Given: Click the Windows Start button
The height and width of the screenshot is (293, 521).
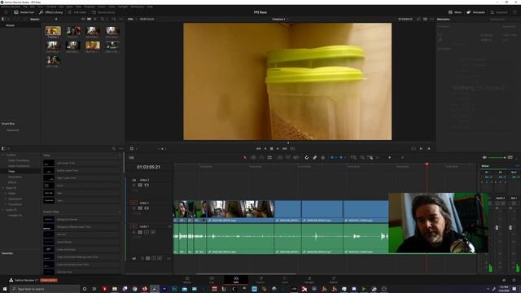Looking at the screenshot, I should (5, 289).
